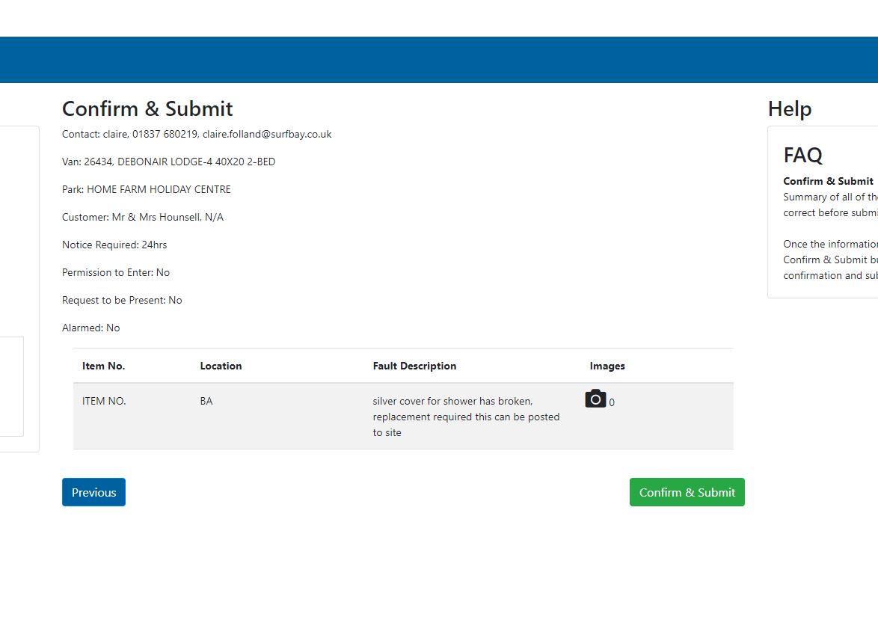Click the Permission to Enter: No line

116,272
